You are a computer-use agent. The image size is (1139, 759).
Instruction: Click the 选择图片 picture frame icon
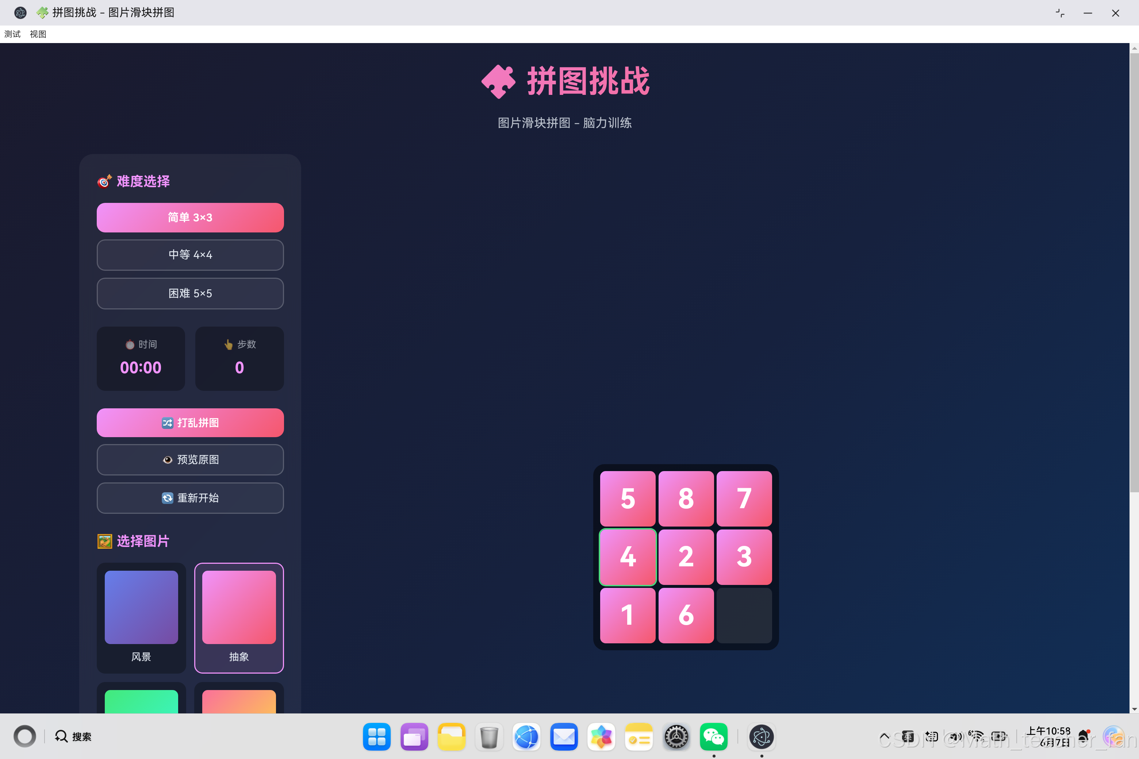click(x=105, y=541)
